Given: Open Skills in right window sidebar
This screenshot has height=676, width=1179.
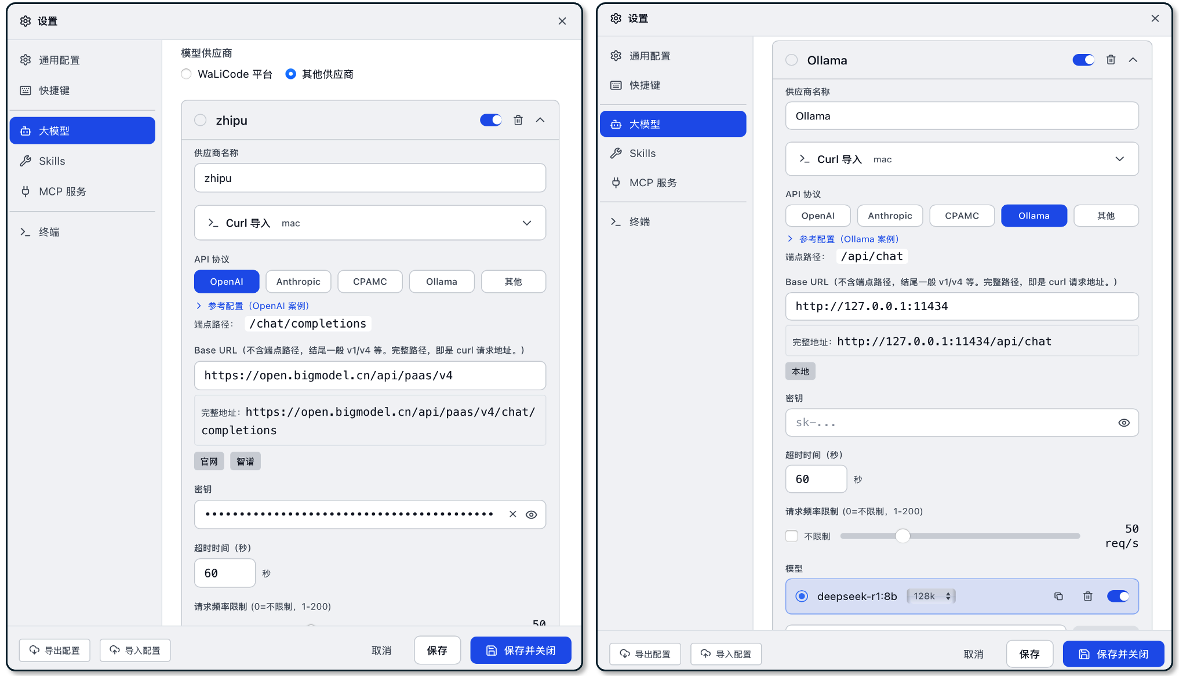Looking at the screenshot, I should coord(673,153).
